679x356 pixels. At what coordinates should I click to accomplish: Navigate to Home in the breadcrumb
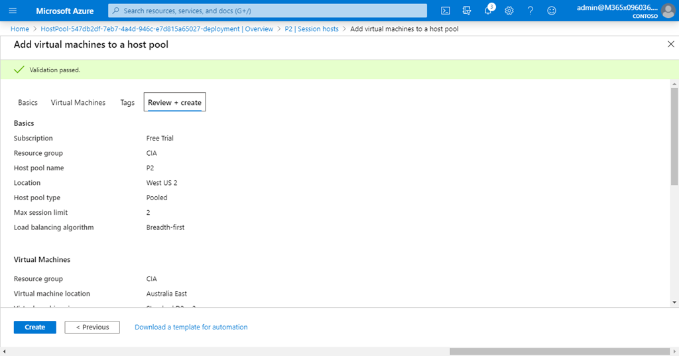20,29
